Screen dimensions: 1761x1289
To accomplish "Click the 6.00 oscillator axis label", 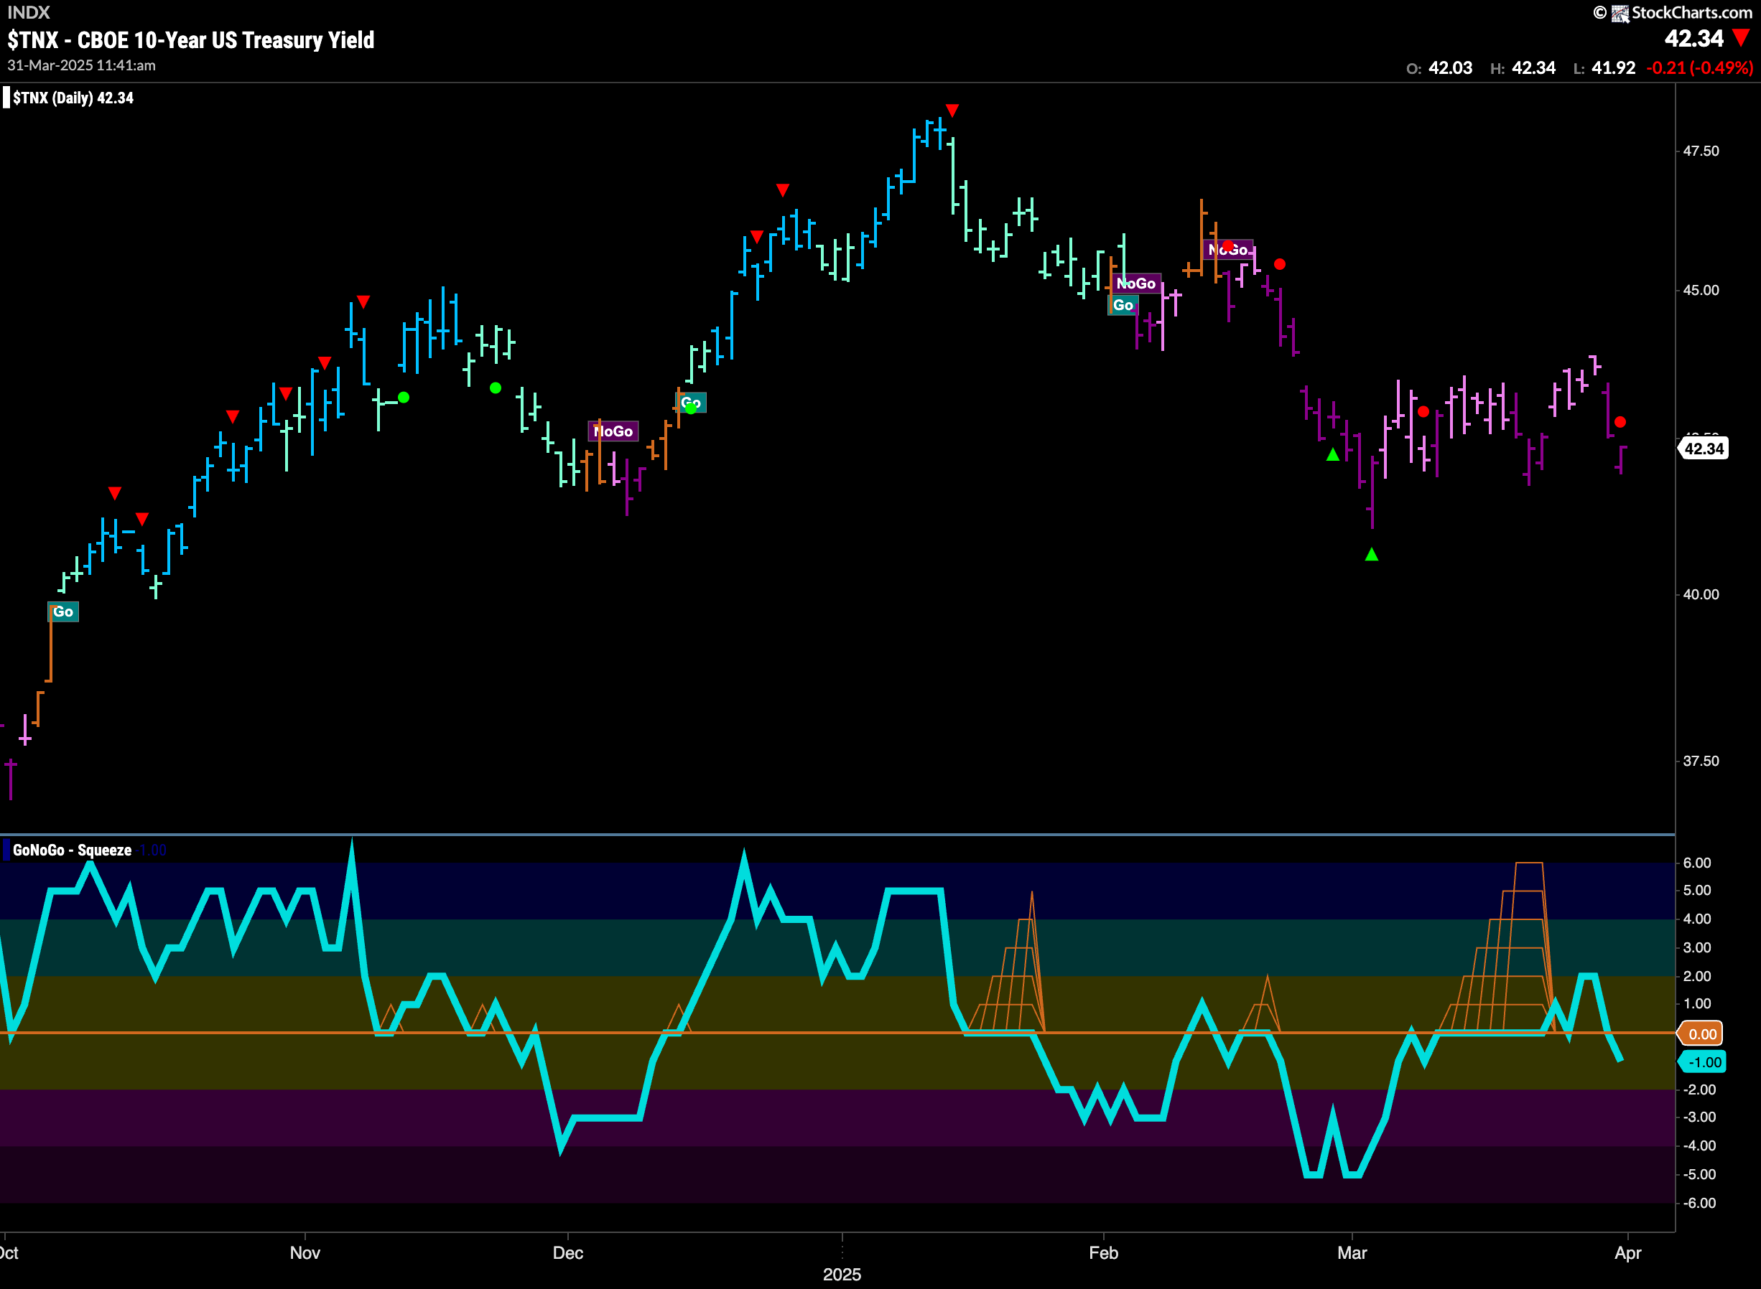I will pos(1696,862).
